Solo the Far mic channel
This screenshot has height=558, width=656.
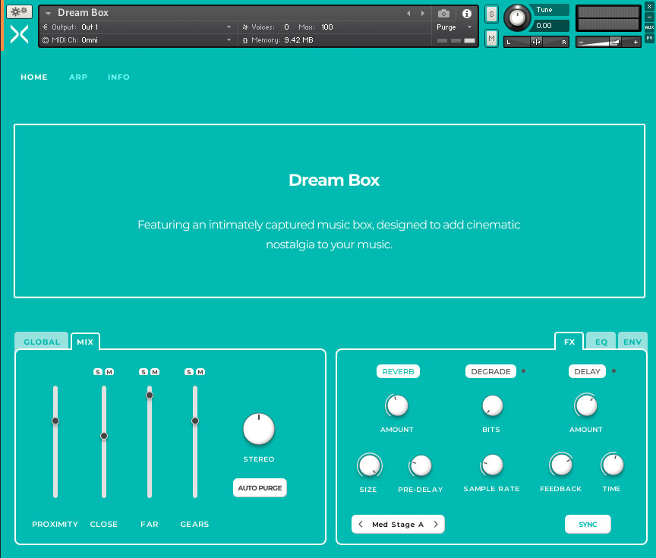(143, 371)
